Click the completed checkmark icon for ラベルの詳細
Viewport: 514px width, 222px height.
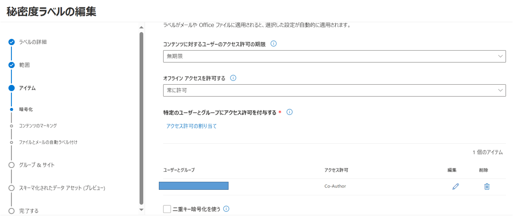point(11,42)
